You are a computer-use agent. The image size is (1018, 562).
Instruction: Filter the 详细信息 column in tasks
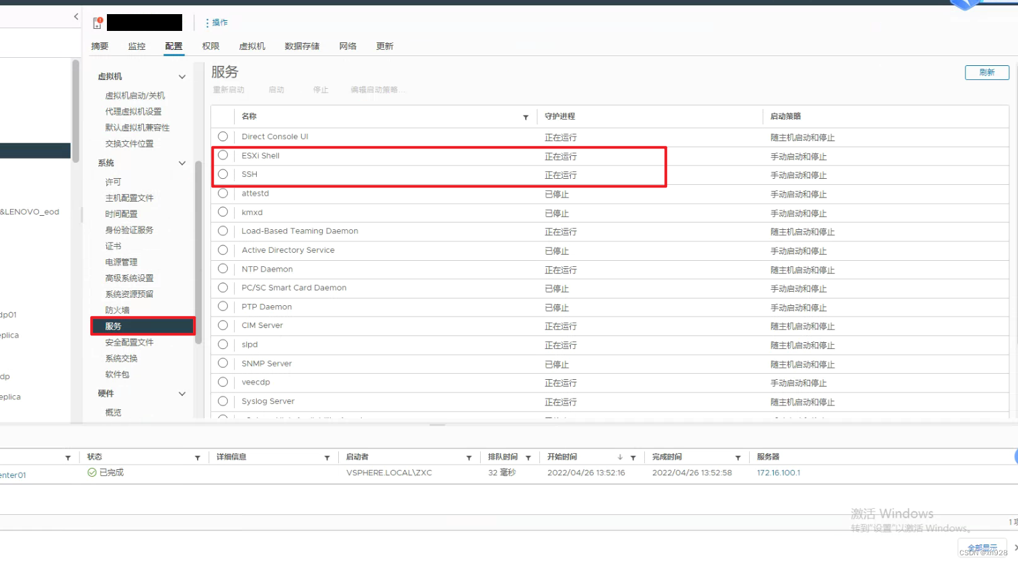click(327, 458)
